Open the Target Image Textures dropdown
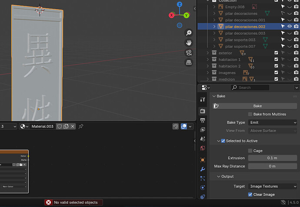 [273, 186]
